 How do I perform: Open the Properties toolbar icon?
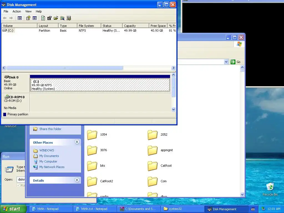(49, 18)
